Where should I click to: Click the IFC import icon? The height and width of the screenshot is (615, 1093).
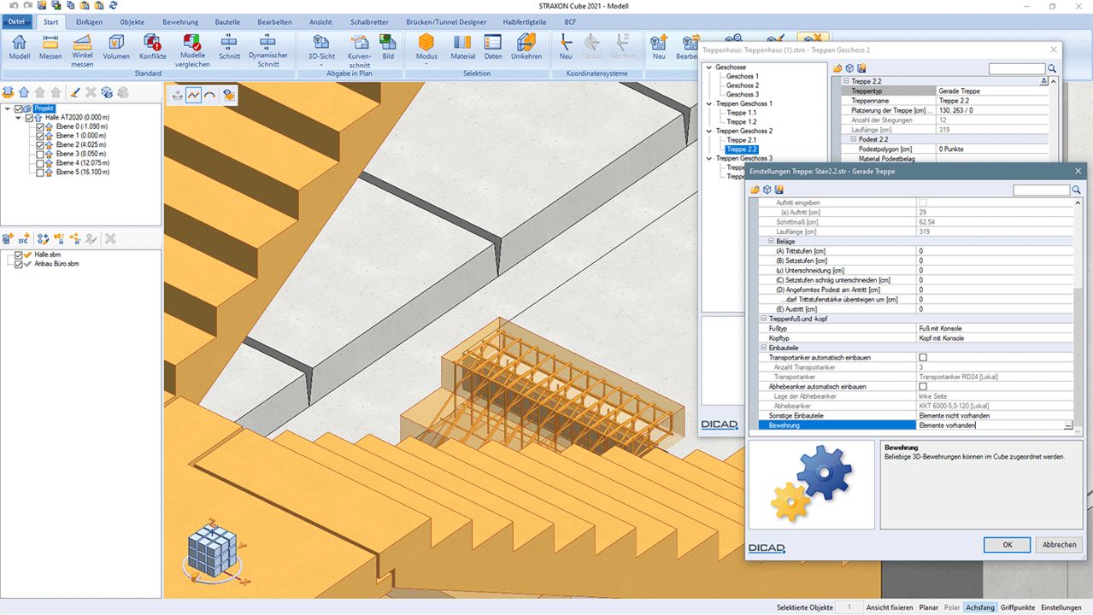(x=24, y=239)
